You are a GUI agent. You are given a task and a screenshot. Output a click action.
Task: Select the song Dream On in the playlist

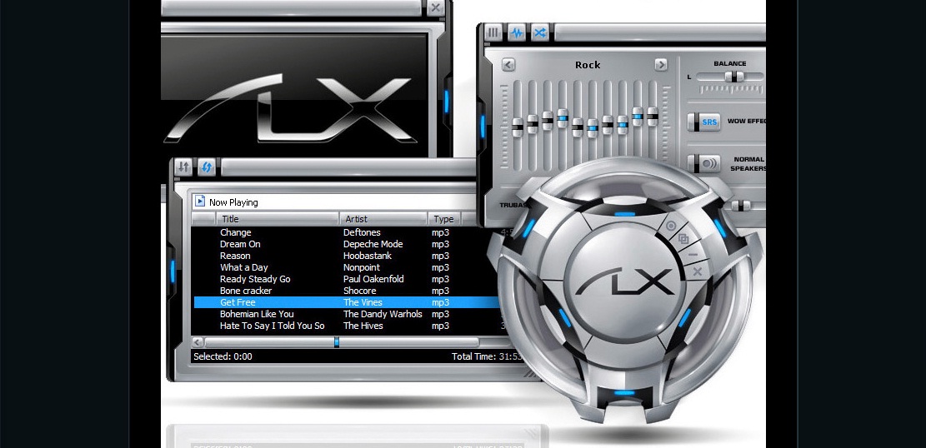click(x=348, y=244)
